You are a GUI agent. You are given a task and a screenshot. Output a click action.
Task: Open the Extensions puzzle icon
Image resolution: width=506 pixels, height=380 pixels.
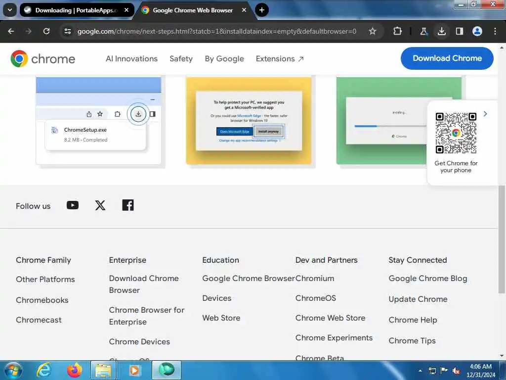(x=397, y=31)
